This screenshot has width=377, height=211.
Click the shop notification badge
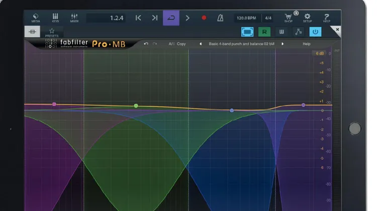coord(296,13)
